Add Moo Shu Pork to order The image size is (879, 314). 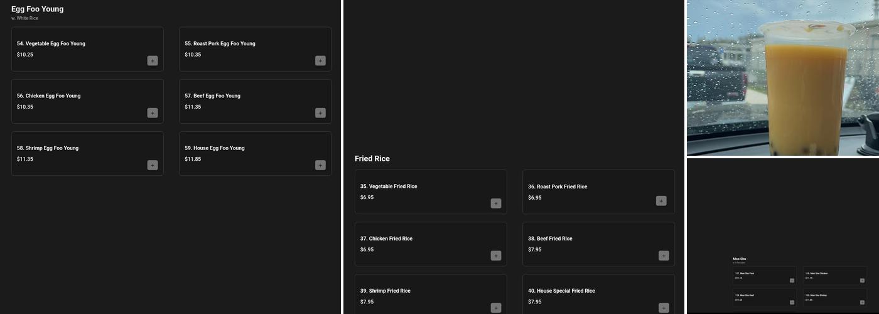point(792,281)
